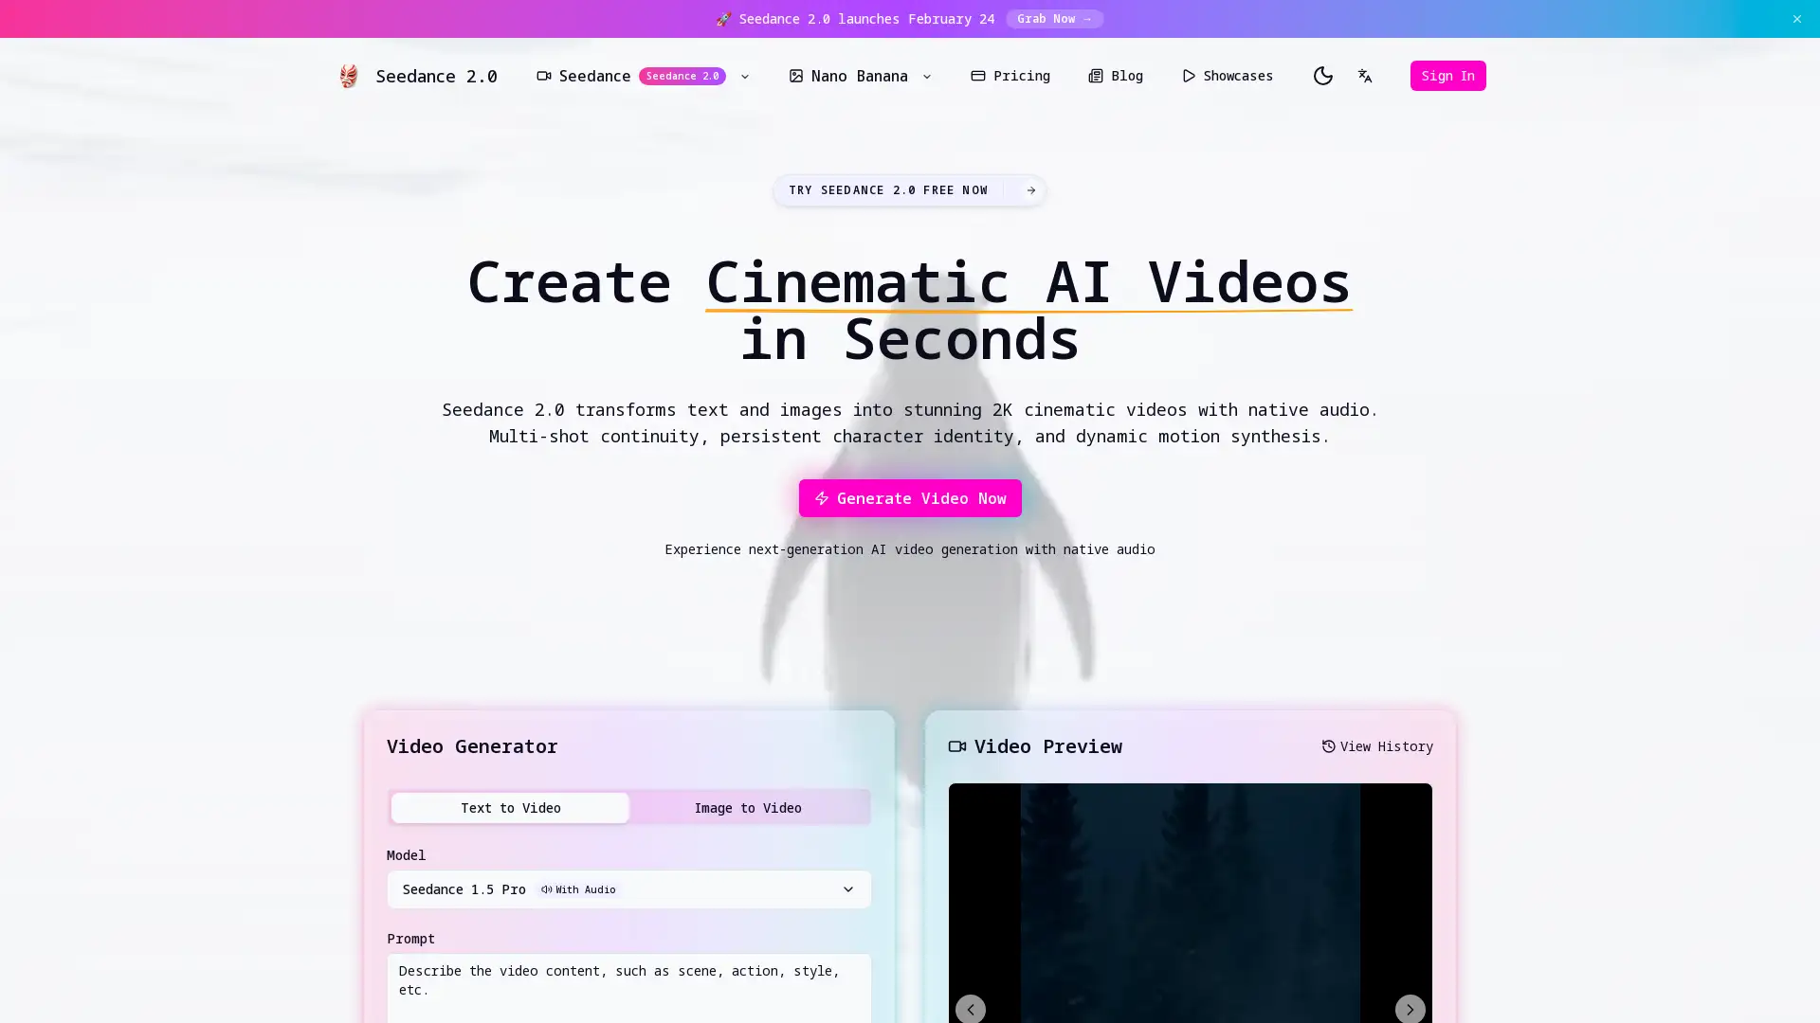Click the history icon beside View History

(x=1327, y=746)
